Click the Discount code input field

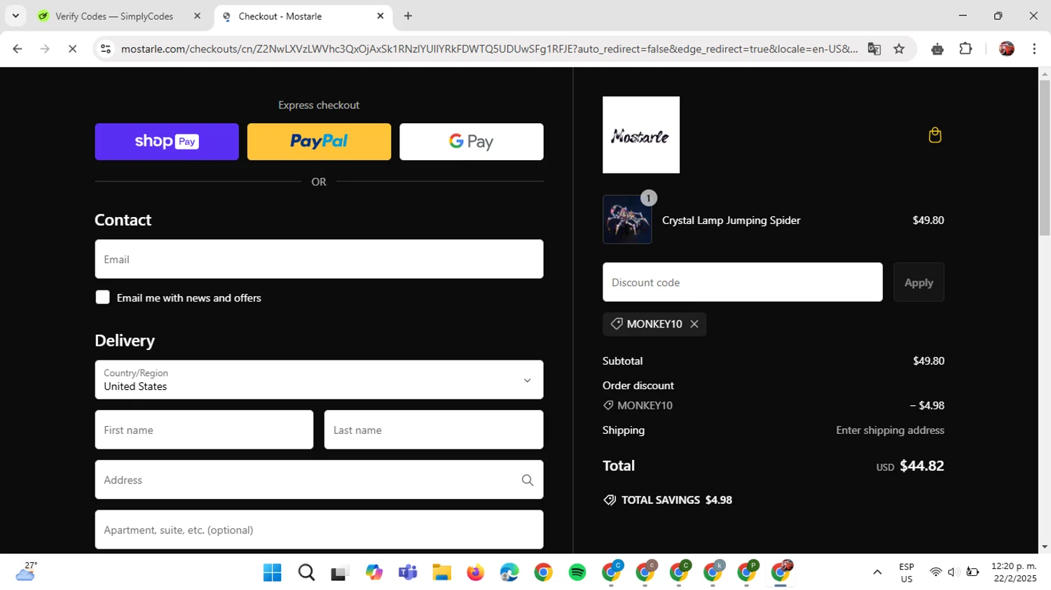(x=743, y=282)
